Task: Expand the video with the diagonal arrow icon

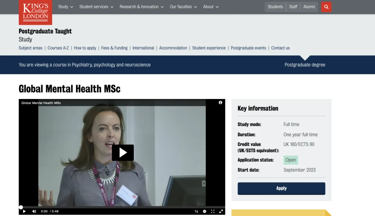Action: [x=221, y=211]
